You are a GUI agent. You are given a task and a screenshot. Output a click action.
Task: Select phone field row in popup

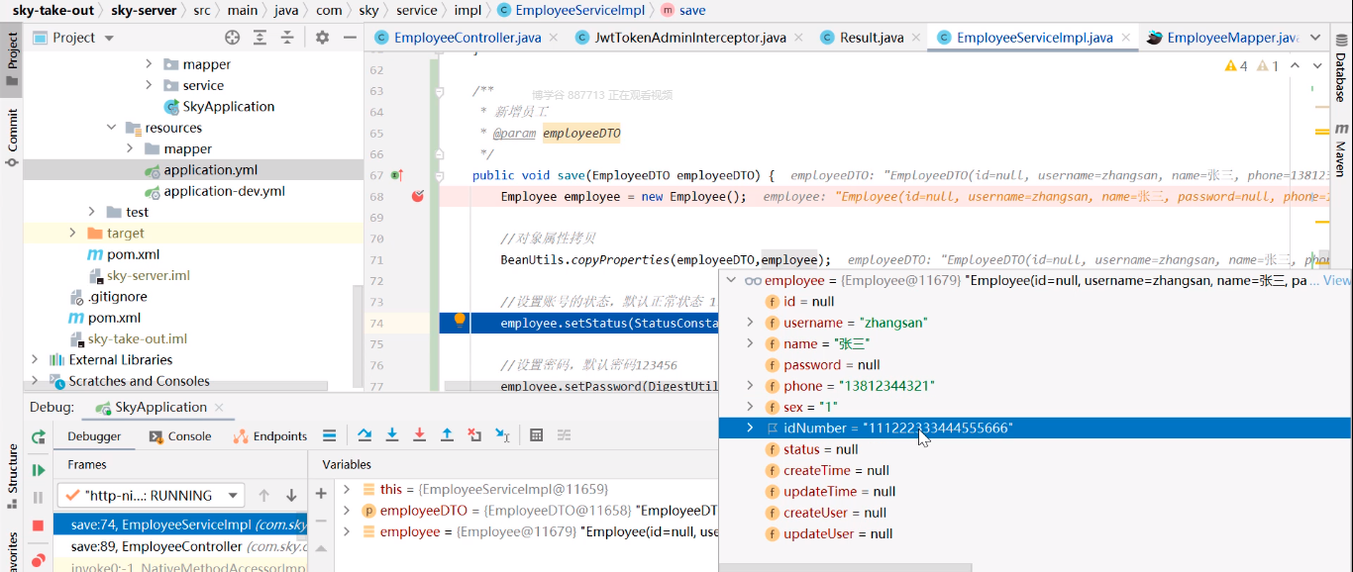(1034, 386)
